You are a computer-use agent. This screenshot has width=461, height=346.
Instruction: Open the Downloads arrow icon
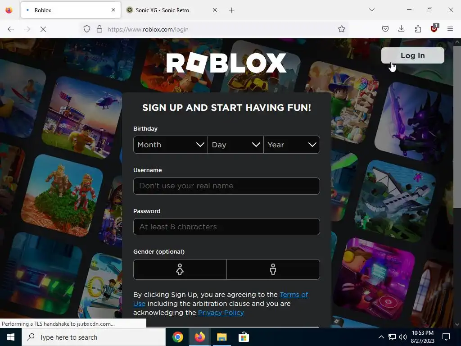[401, 29]
